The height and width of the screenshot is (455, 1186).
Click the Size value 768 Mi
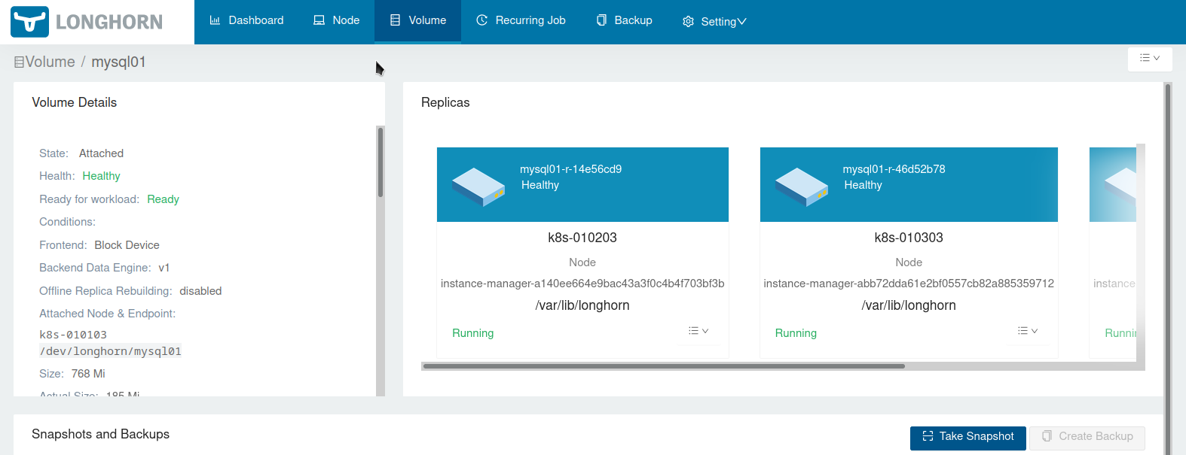(x=88, y=374)
